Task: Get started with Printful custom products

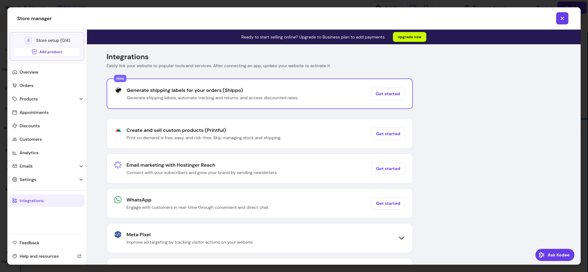Action: tap(388, 134)
